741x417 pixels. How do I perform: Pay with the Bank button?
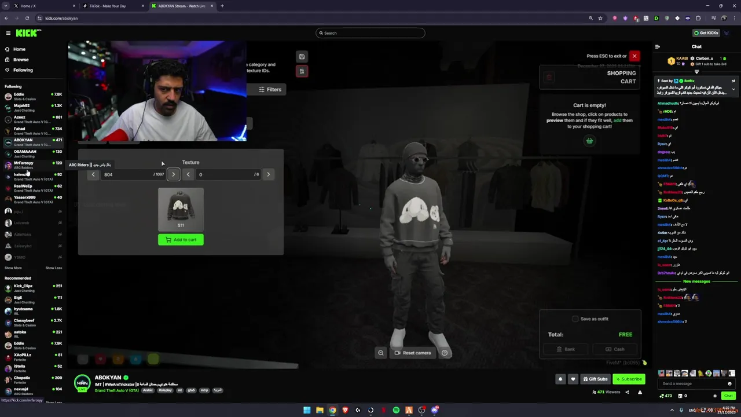[566, 349]
